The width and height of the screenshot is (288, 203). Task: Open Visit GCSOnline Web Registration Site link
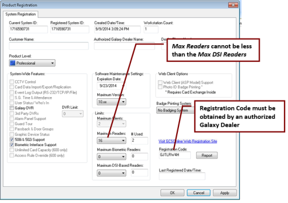click(x=188, y=141)
